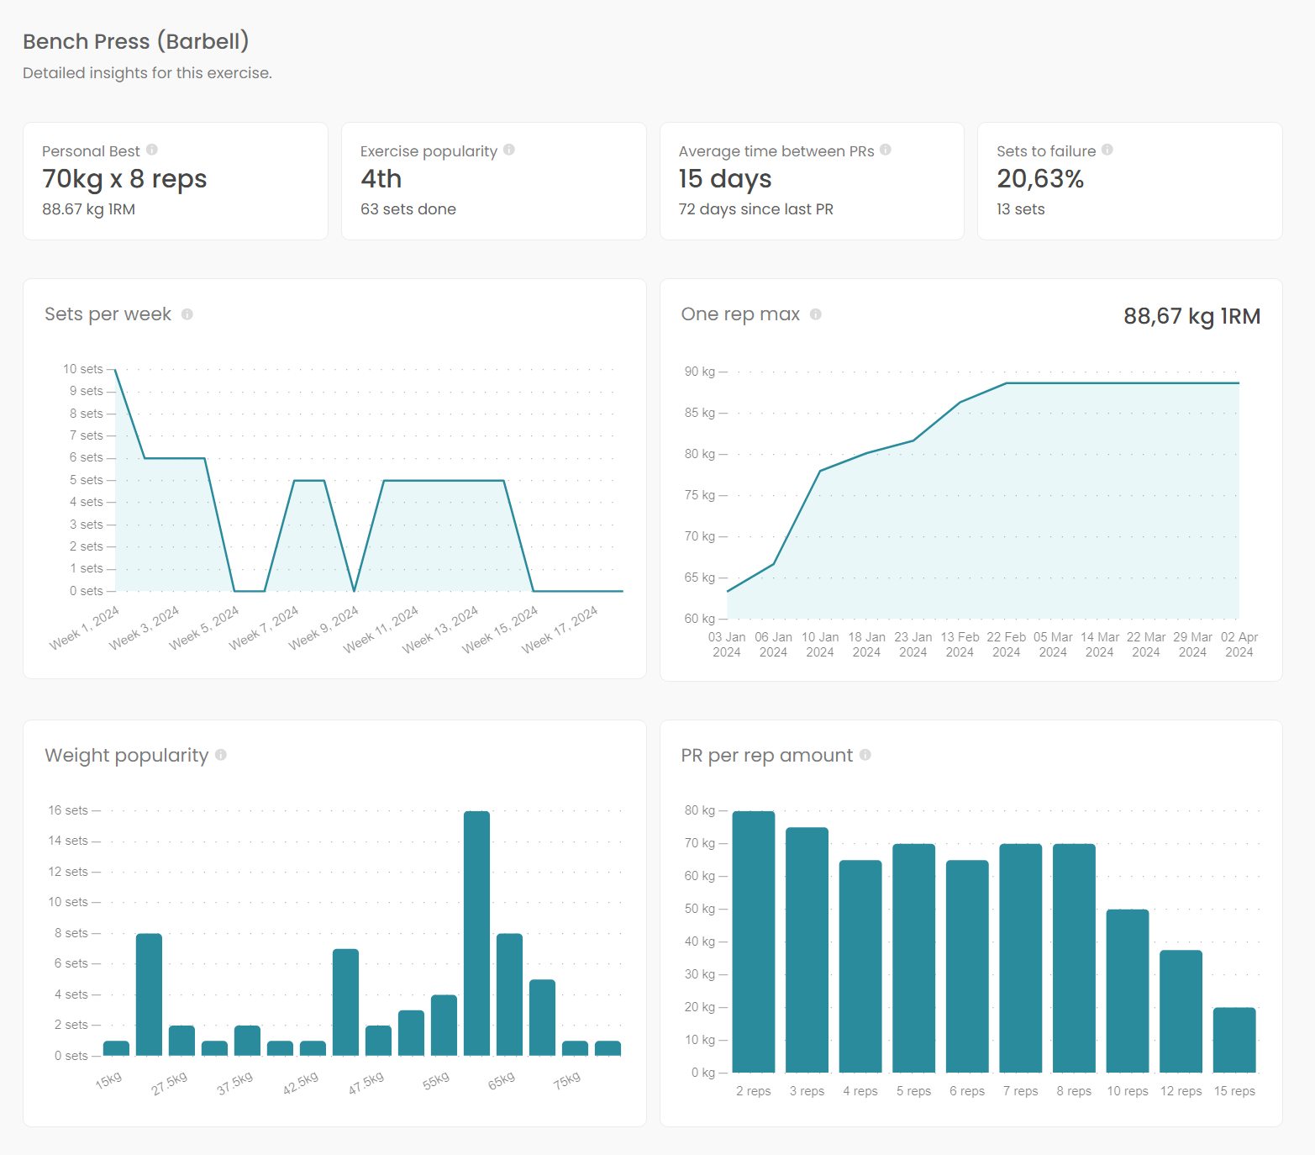
Task: Click the 15 reps bar in PR chart
Action: [x=1234, y=1040]
